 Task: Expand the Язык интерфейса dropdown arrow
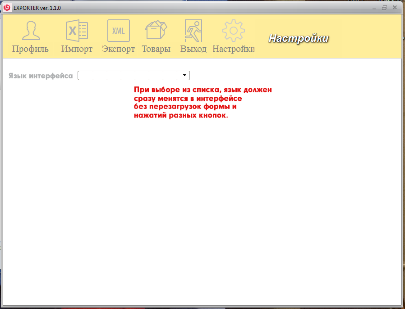pos(184,75)
